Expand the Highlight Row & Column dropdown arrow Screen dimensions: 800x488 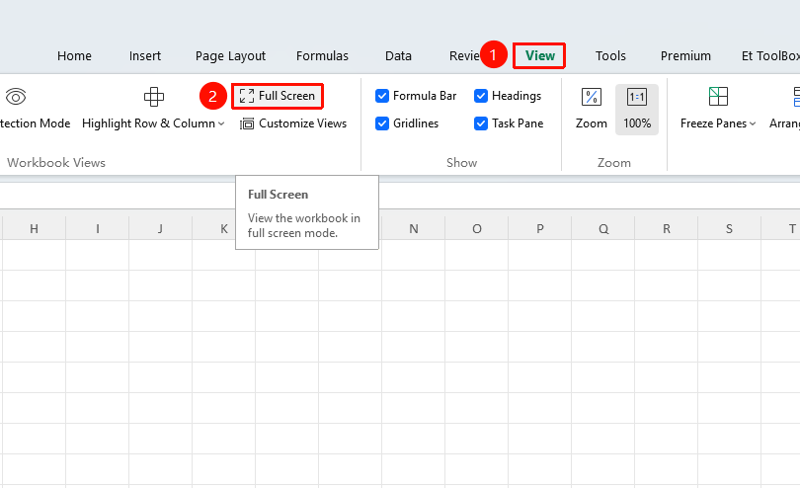point(221,123)
